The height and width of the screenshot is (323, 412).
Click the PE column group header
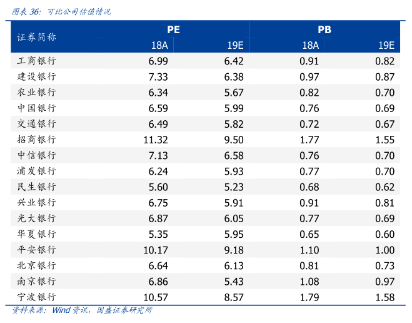coord(173,29)
